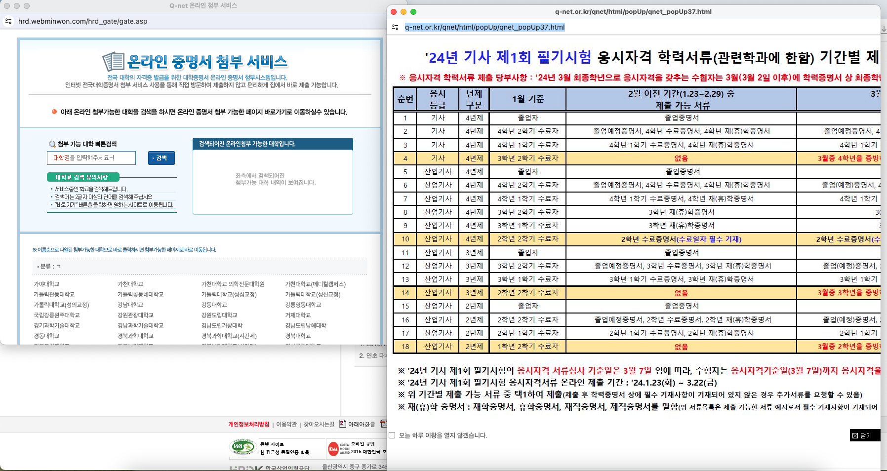887x471 pixels.
Task: Open 강릉영동대학교 link
Action: 303,305
